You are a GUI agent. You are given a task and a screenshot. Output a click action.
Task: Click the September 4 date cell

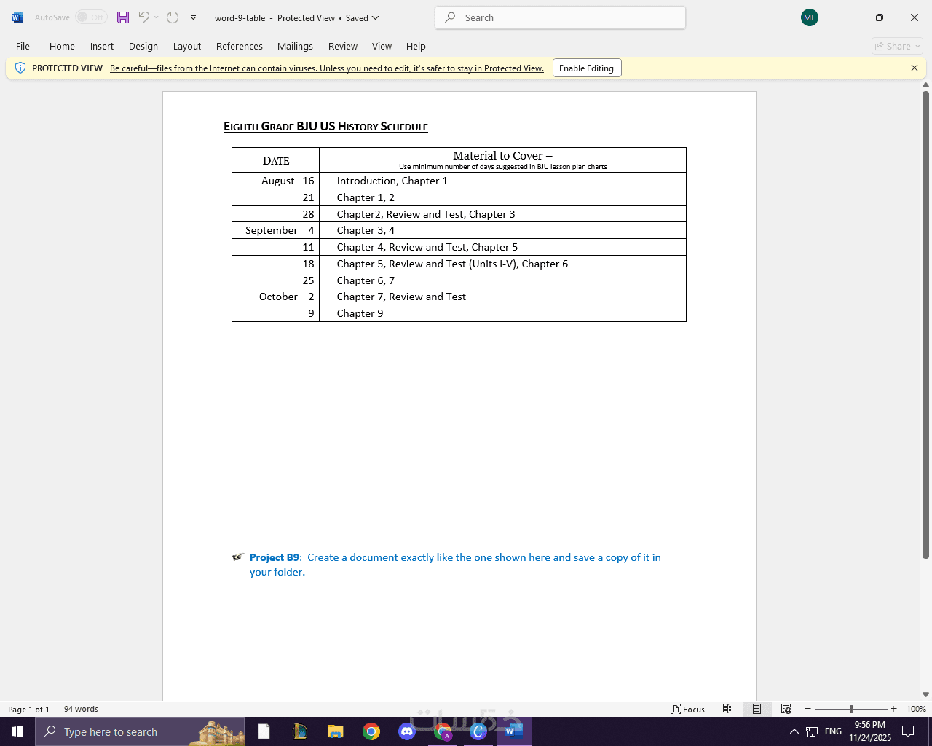(x=276, y=230)
